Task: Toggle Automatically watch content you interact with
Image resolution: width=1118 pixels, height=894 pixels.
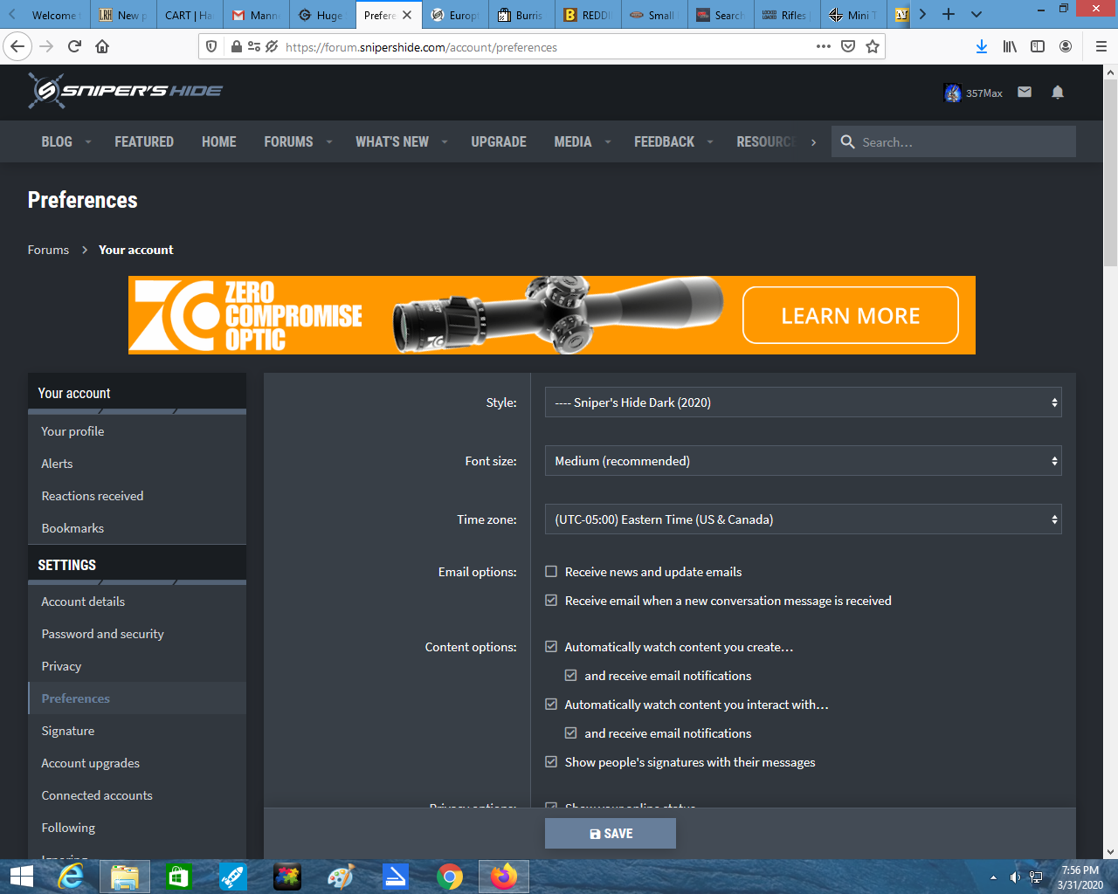Action: click(551, 705)
